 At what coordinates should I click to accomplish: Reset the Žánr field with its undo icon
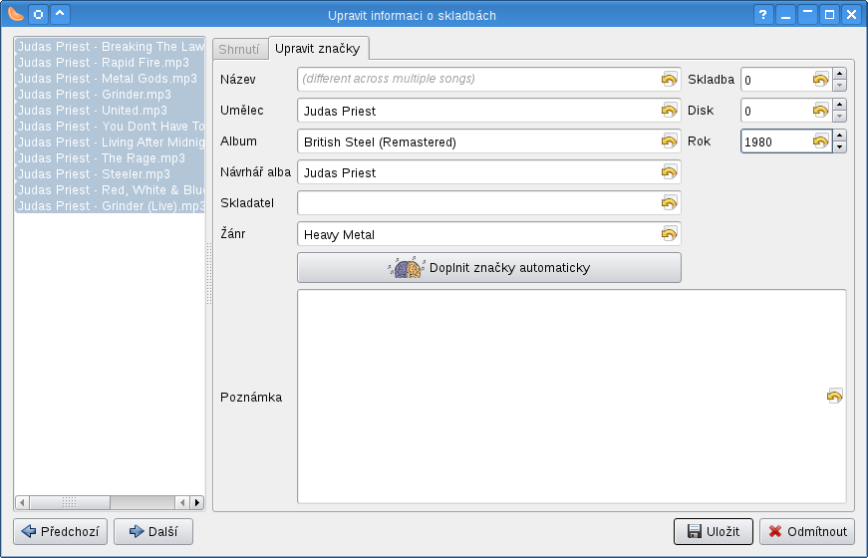tap(670, 234)
